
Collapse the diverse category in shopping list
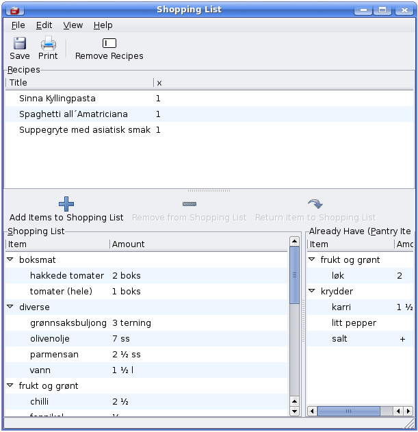[x=10, y=307]
